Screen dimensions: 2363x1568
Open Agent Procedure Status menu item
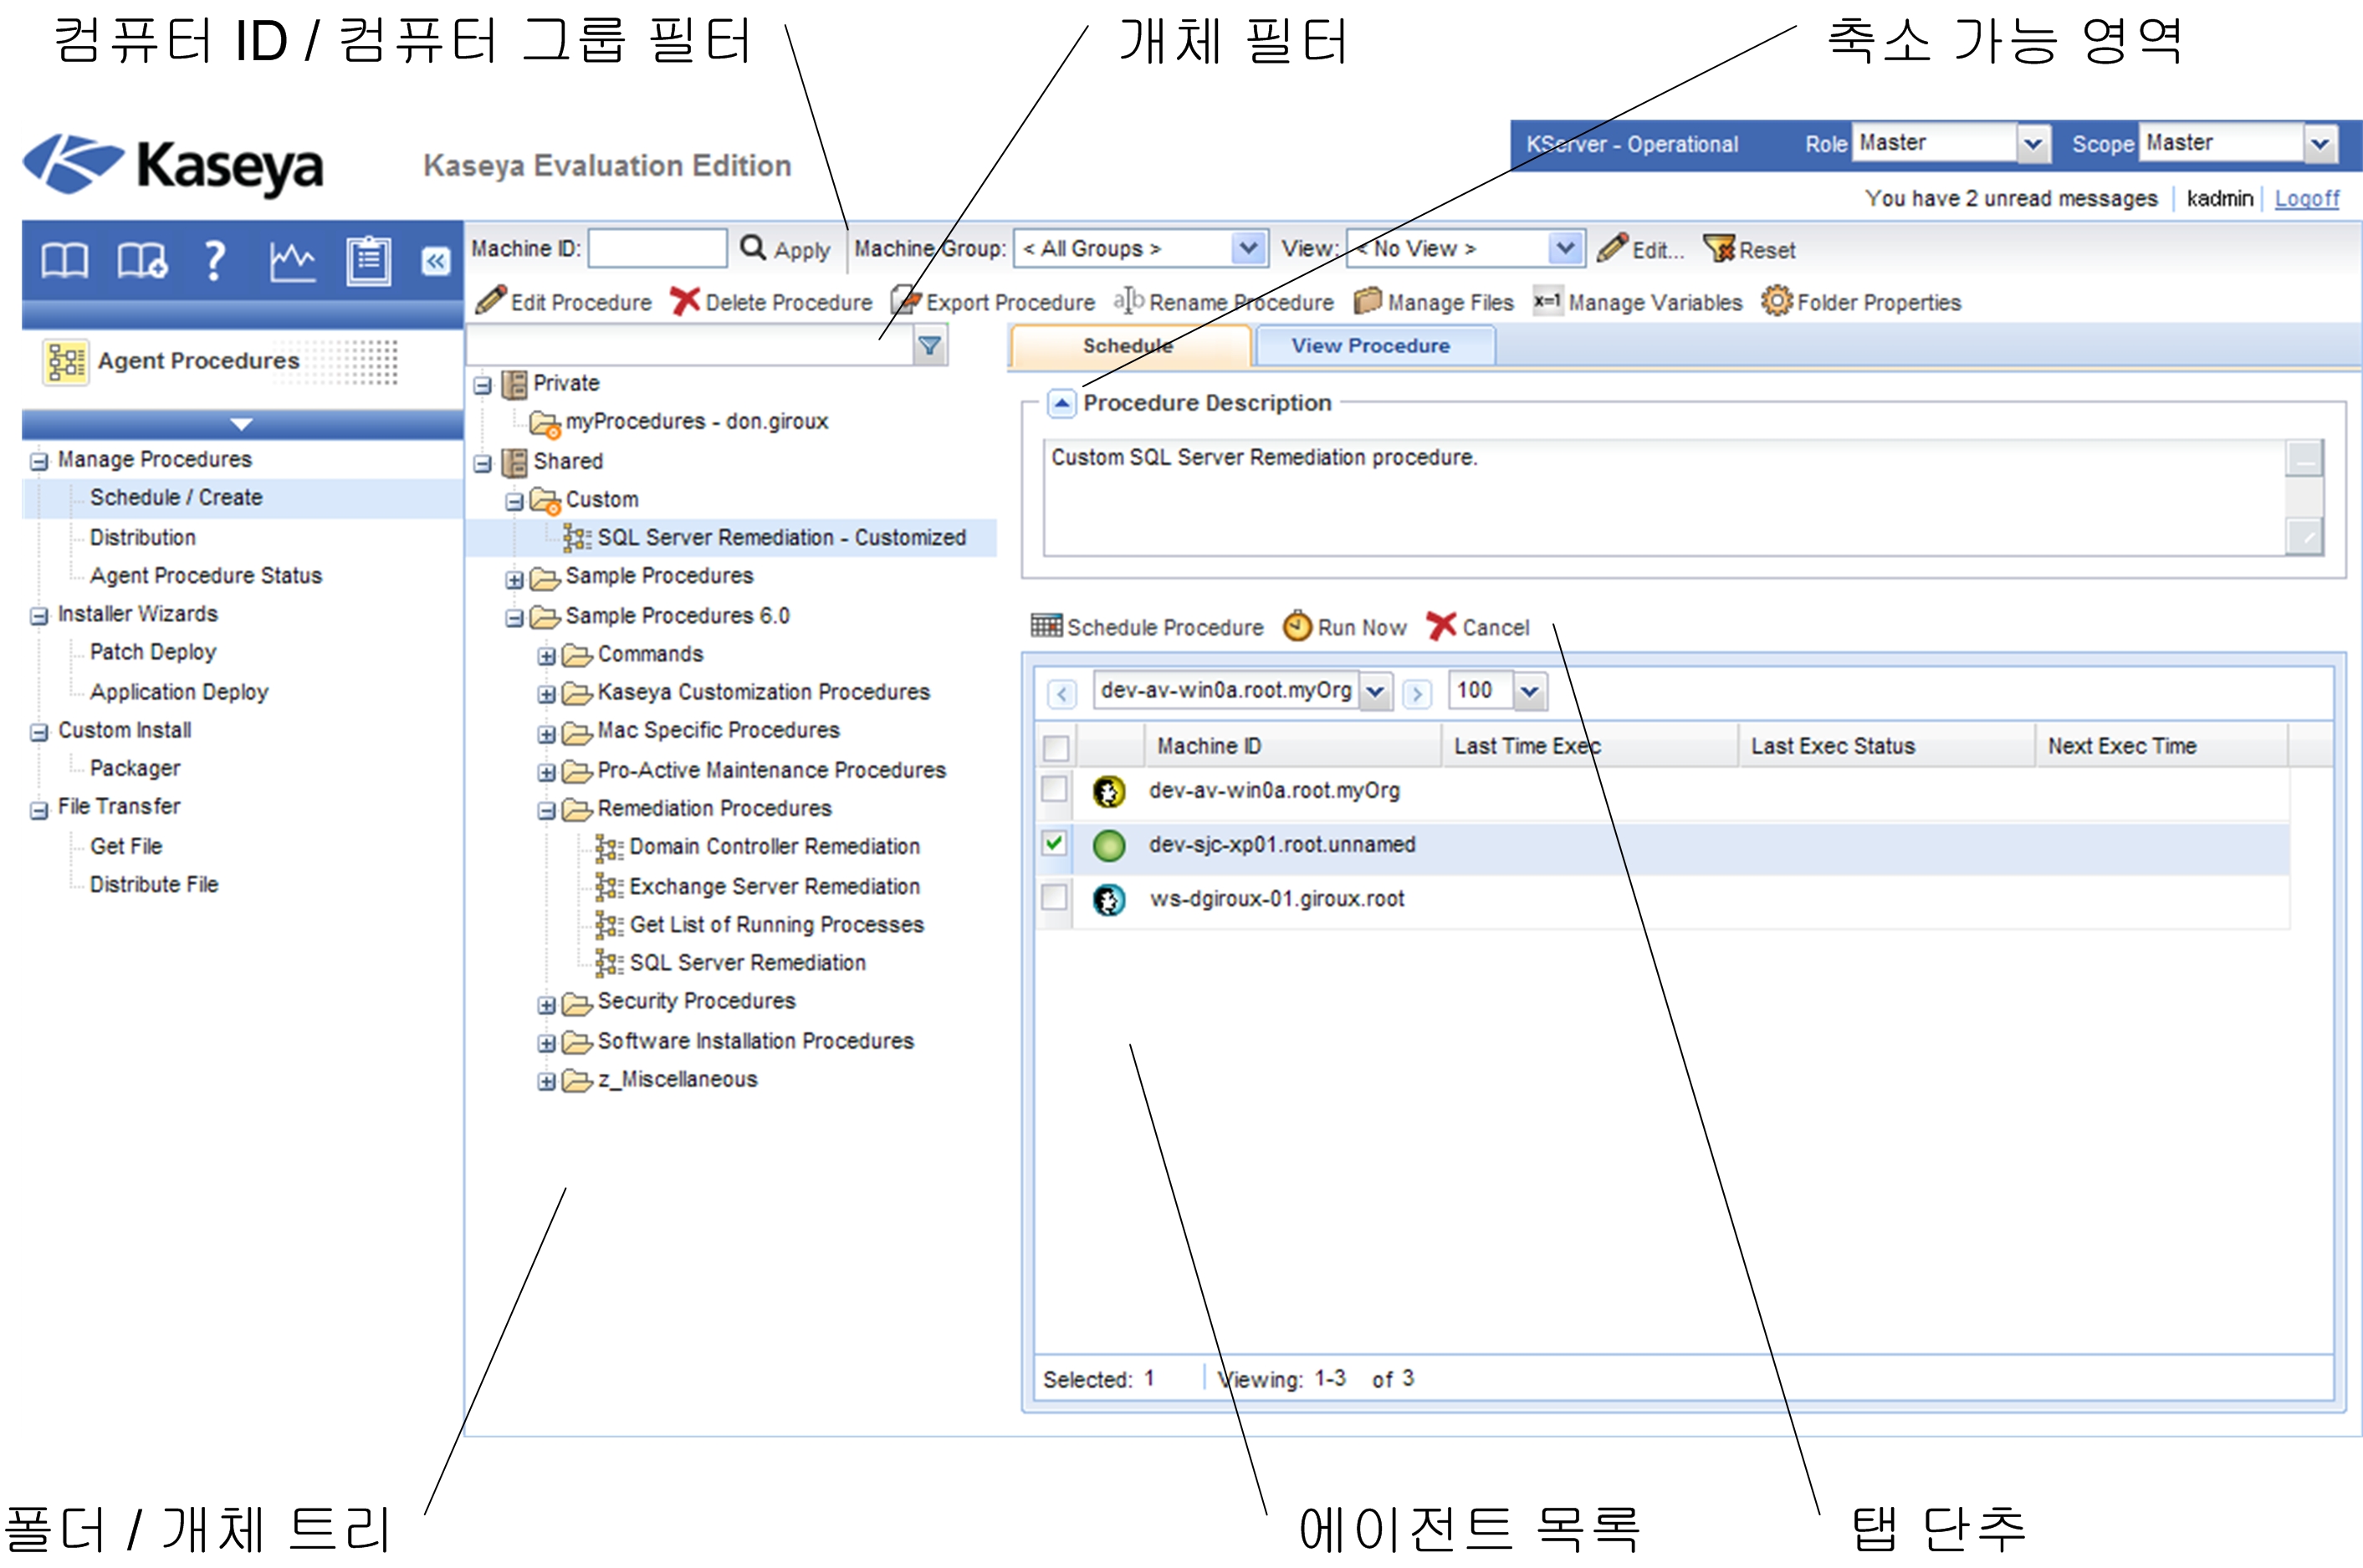(206, 575)
